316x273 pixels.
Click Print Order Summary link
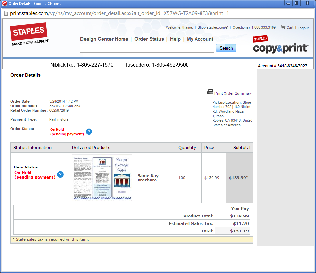coord(233,93)
